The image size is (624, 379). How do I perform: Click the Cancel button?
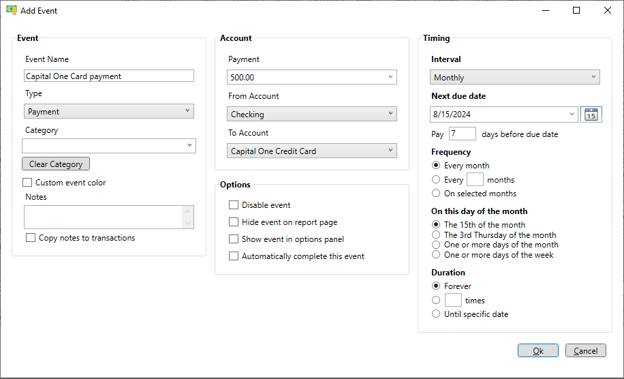[x=586, y=351]
